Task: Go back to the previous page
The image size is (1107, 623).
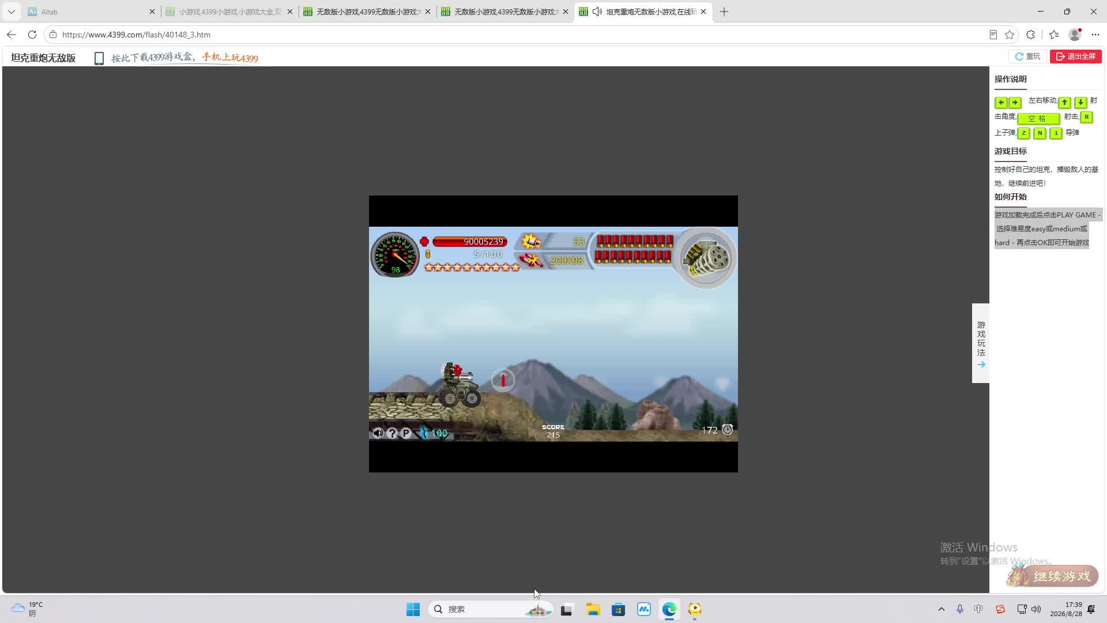Action: click(x=12, y=35)
